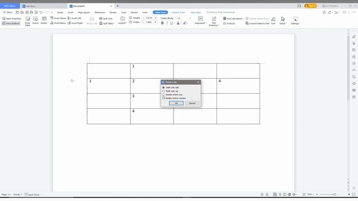The height and width of the screenshot is (201, 358).
Task: Click Convert Table to Text
Action: click(257, 23)
